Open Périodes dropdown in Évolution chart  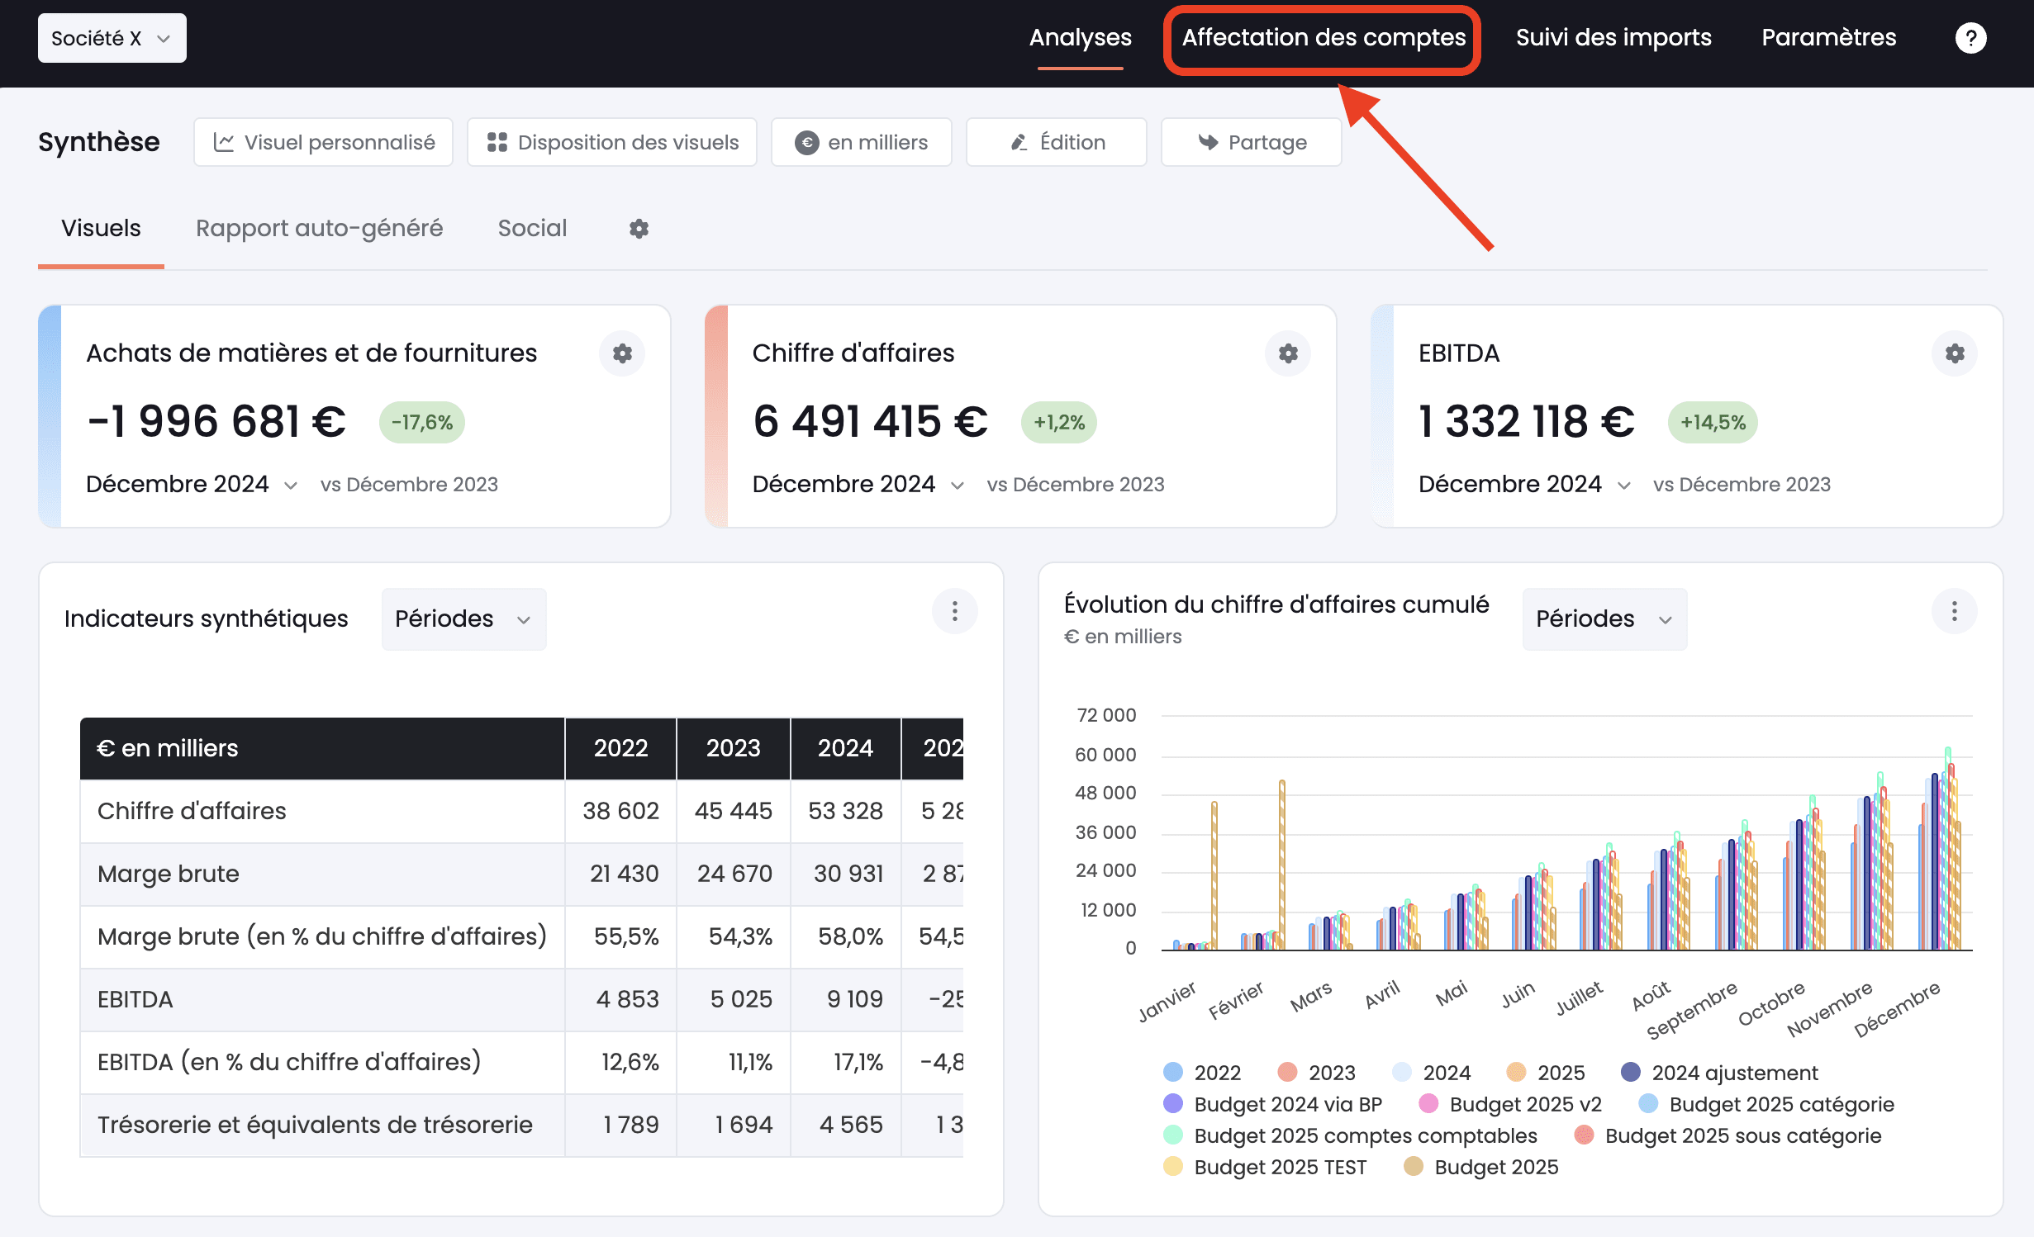(x=1604, y=618)
